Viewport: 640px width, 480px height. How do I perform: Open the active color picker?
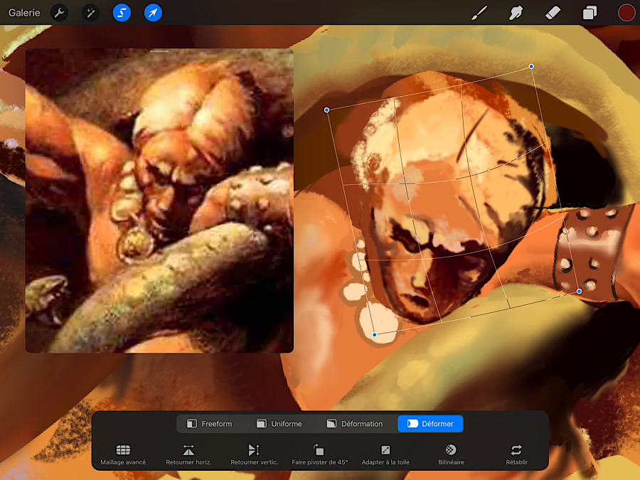pyautogui.click(x=626, y=13)
